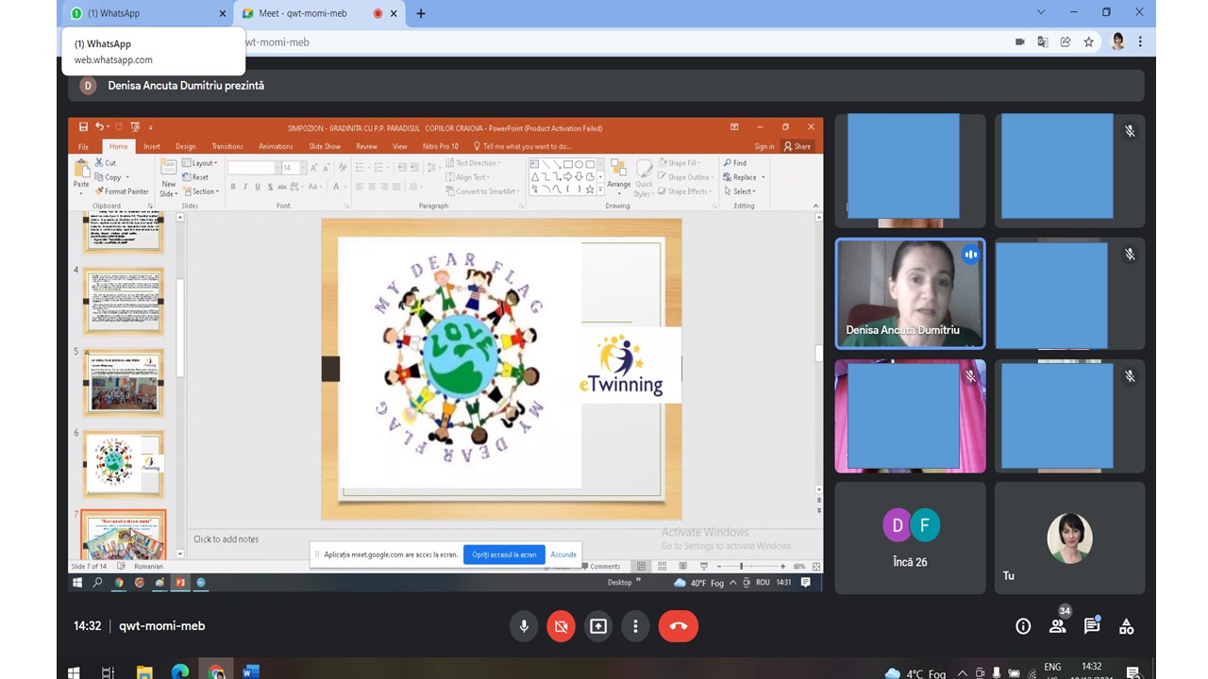Switch to Transitions ribbon tab
The width and height of the screenshot is (1208, 679).
click(227, 146)
